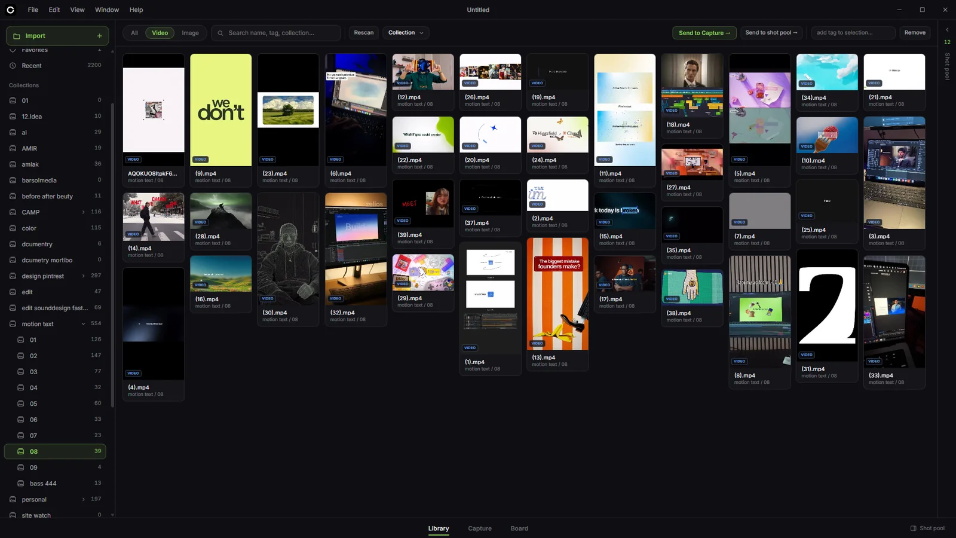
Task: Open the File menu
Action: [33, 10]
